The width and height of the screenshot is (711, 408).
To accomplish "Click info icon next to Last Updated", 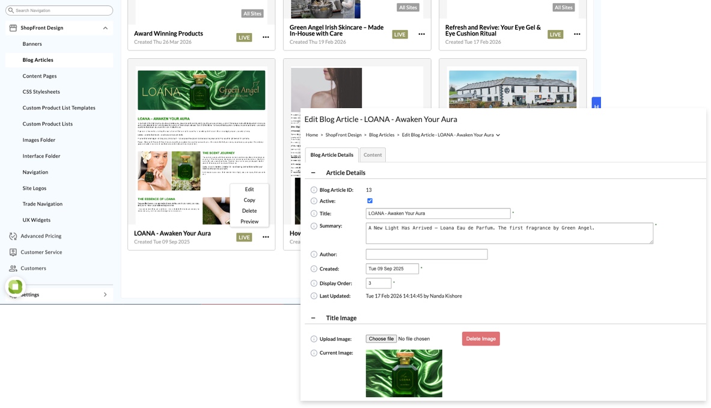I will pyautogui.click(x=314, y=296).
